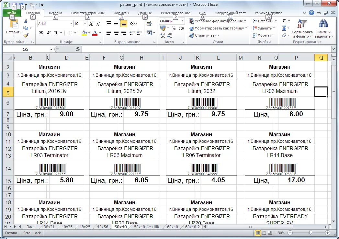
Task: Switch to the Данные ribbon tab
Action: click(145, 13)
